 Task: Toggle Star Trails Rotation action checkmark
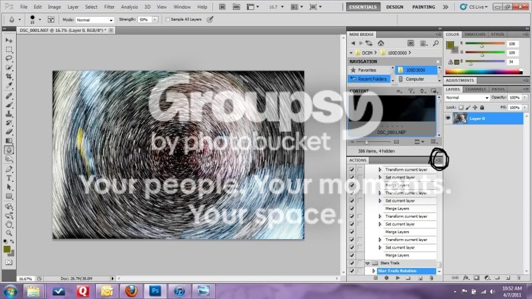[x=352, y=271]
